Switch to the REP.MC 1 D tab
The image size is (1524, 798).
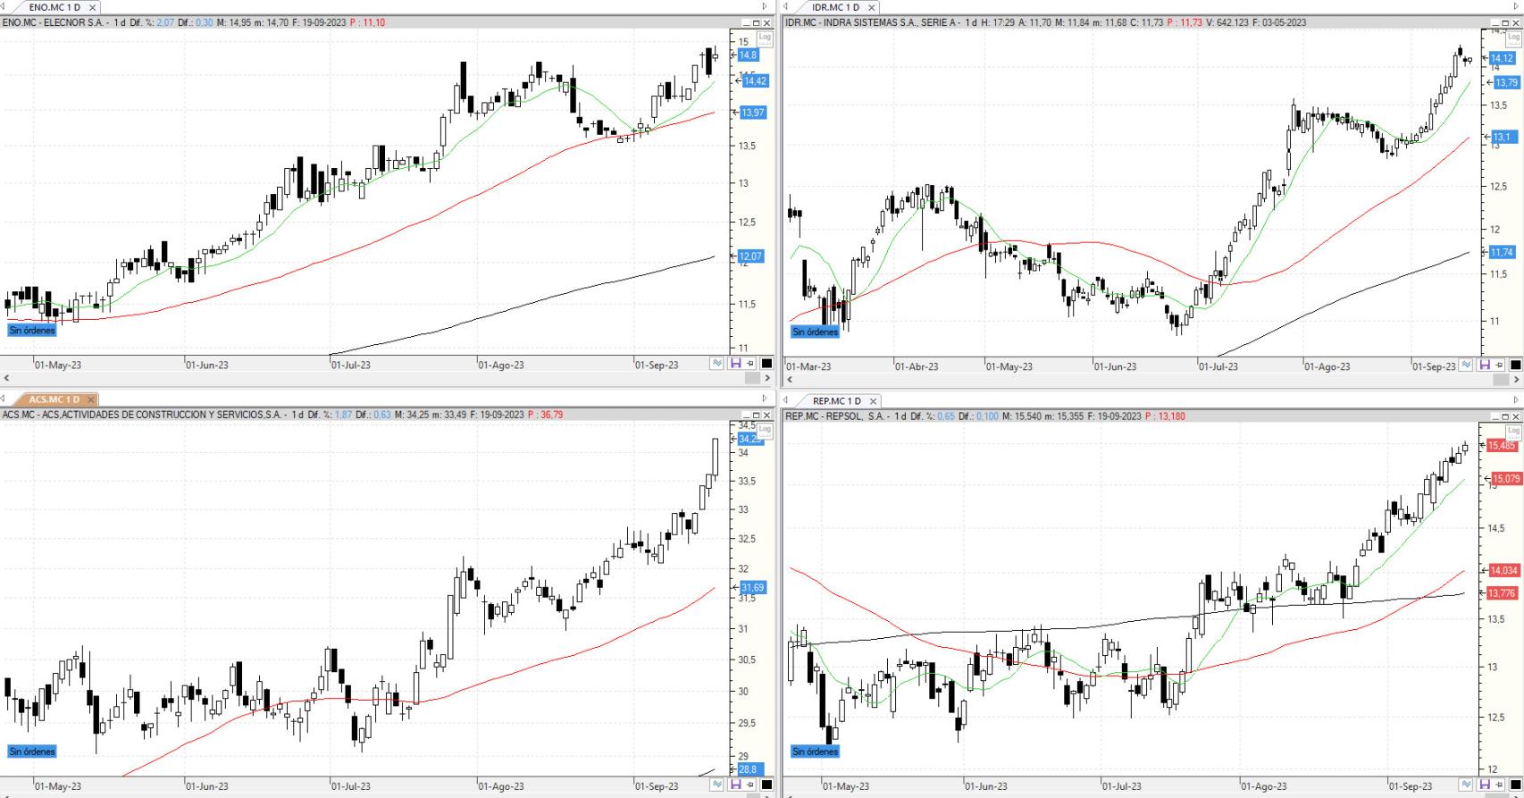pyautogui.click(x=836, y=401)
